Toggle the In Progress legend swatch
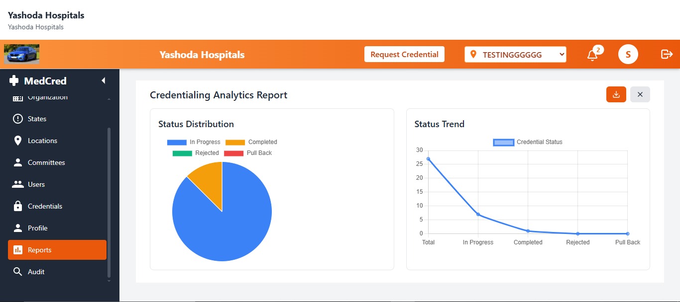Image resolution: width=680 pixels, height=302 pixels. click(x=177, y=142)
